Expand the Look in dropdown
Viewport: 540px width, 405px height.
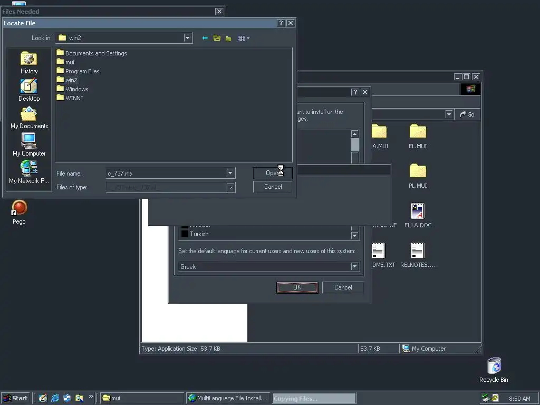[187, 38]
